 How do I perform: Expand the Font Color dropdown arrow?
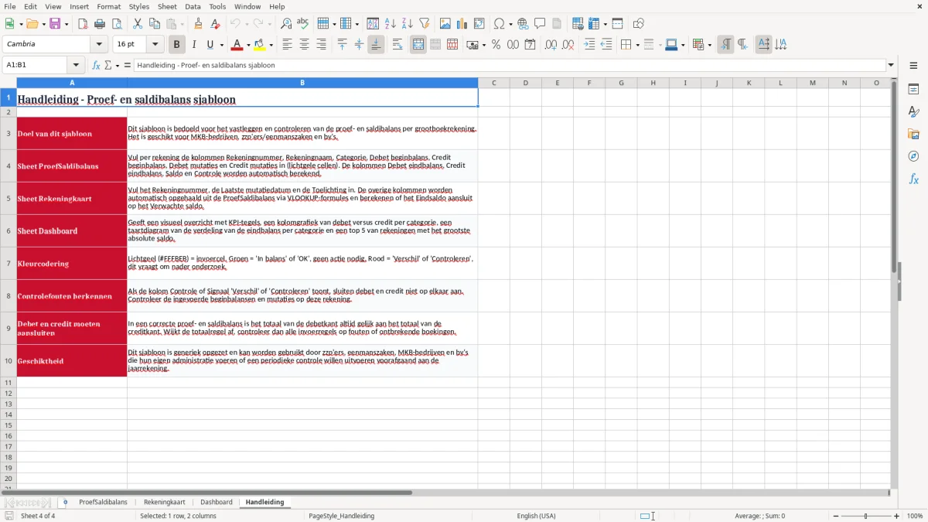pyautogui.click(x=248, y=45)
